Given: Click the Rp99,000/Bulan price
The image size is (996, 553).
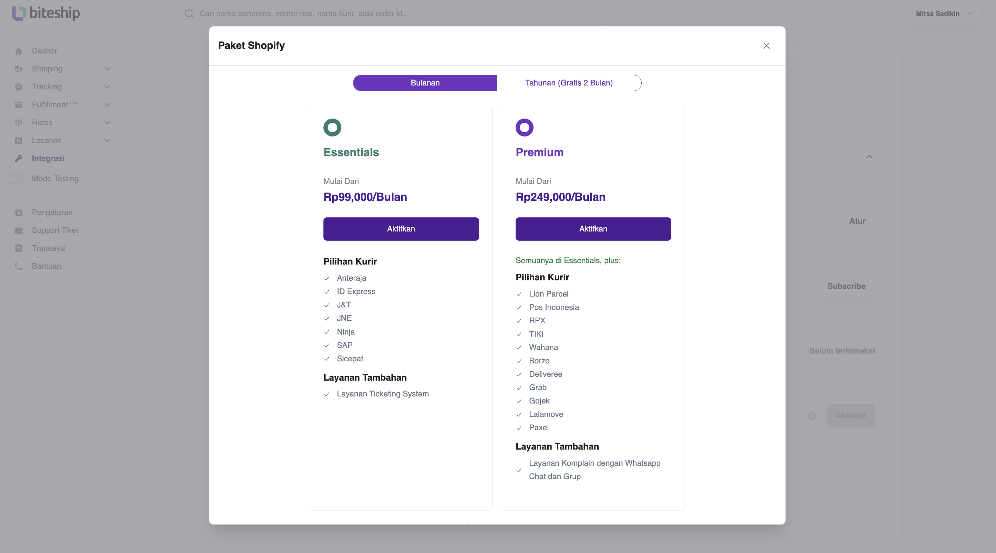Looking at the screenshot, I should [x=365, y=197].
